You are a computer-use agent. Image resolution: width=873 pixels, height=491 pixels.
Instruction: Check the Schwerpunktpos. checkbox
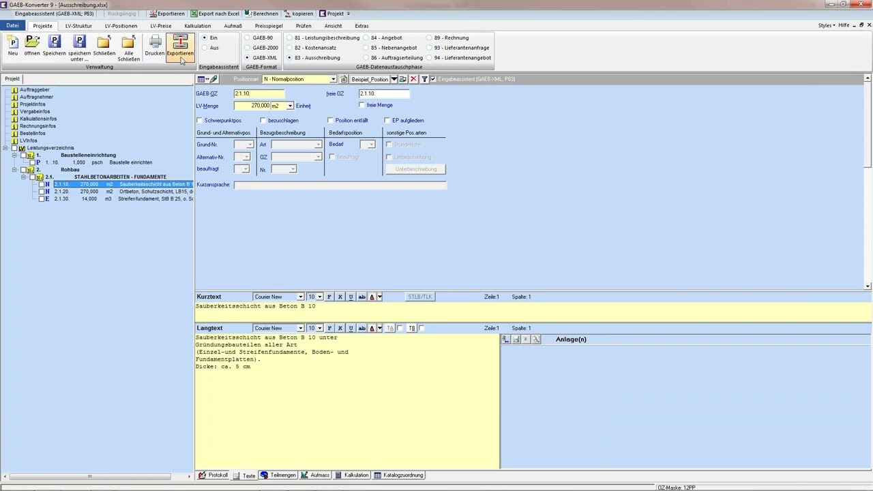click(x=199, y=121)
